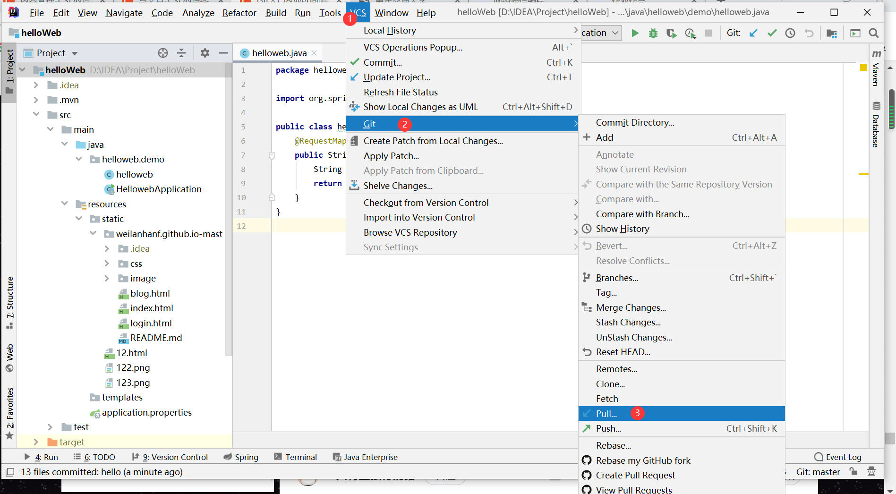Open the Java Enterprise tool window
The height and width of the screenshot is (494, 896).
pyautogui.click(x=365, y=457)
